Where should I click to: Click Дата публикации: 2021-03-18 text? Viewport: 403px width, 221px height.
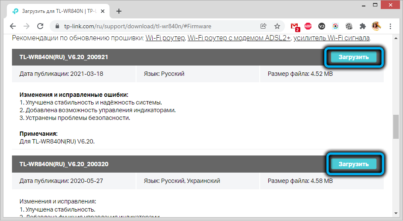point(61,74)
